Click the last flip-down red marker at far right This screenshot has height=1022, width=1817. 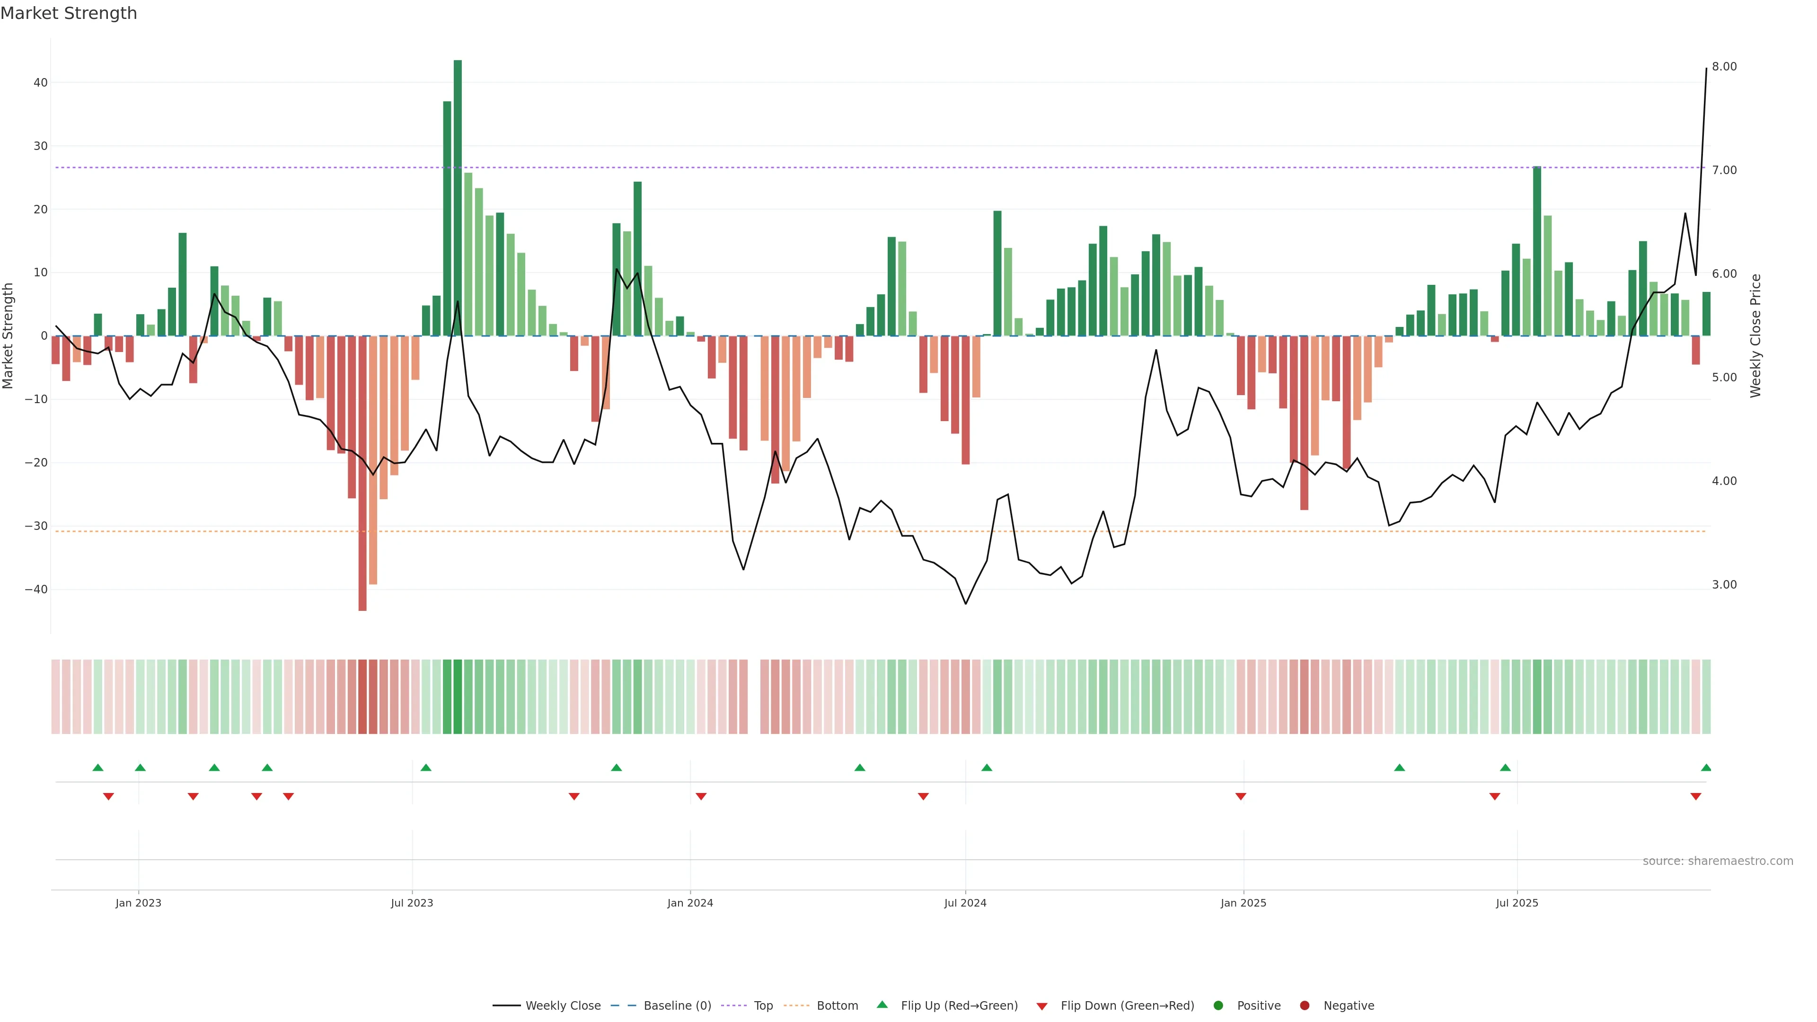coord(1696,796)
